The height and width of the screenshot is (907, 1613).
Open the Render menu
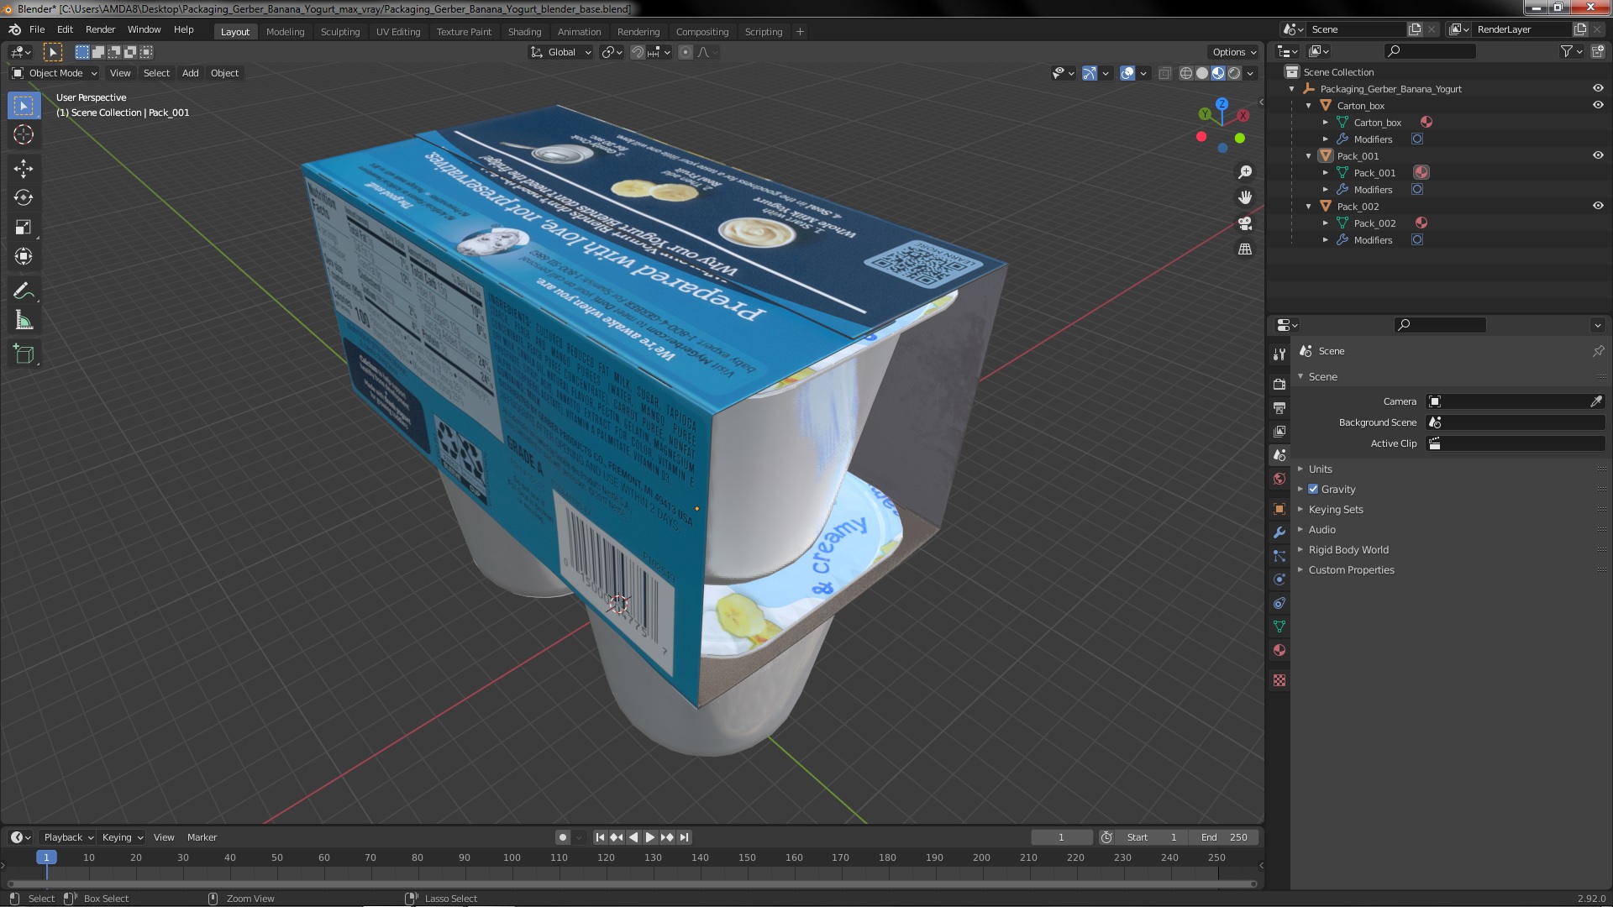point(100,29)
